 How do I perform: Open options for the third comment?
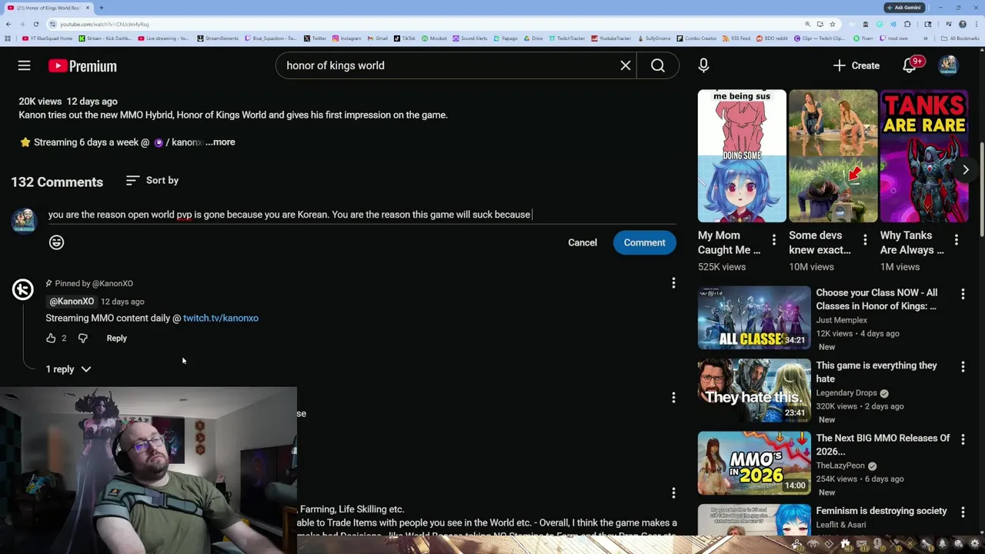pyautogui.click(x=673, y=492)
